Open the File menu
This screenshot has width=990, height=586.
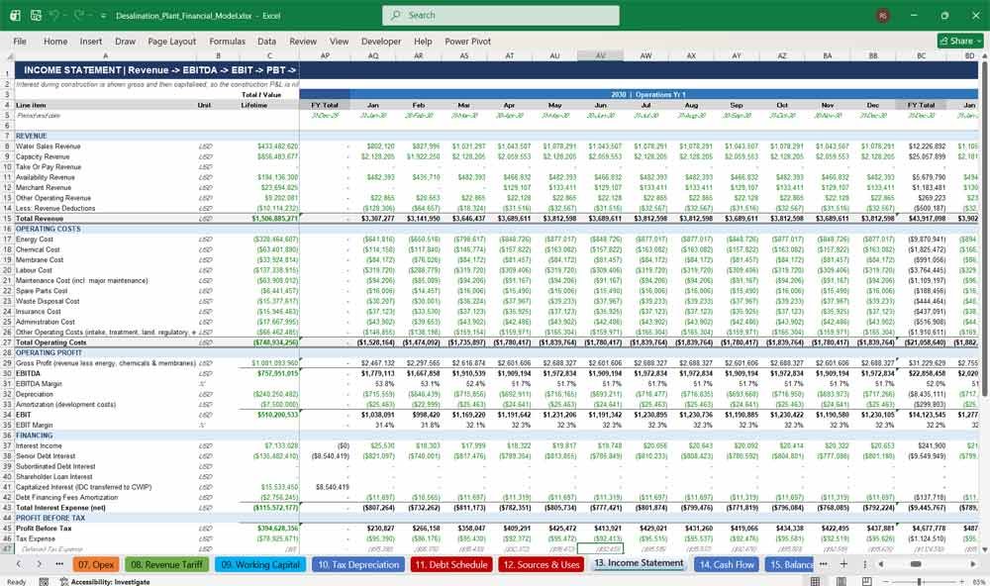click(20, 41)
